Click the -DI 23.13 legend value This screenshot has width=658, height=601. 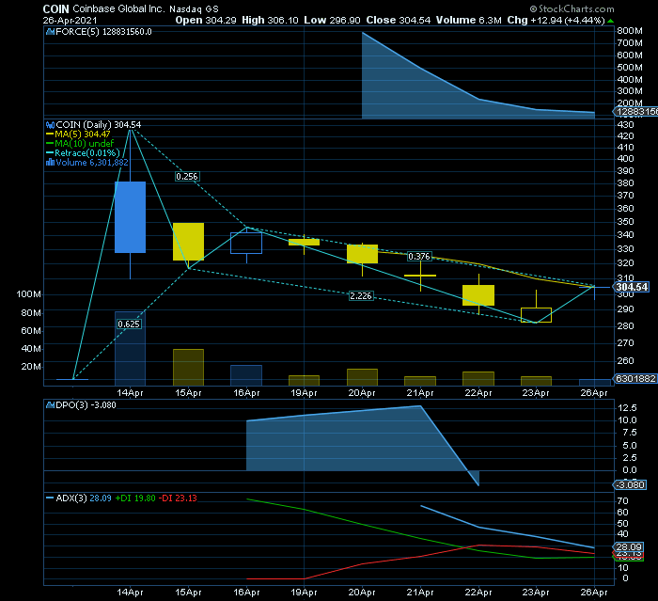pos(178,498)
